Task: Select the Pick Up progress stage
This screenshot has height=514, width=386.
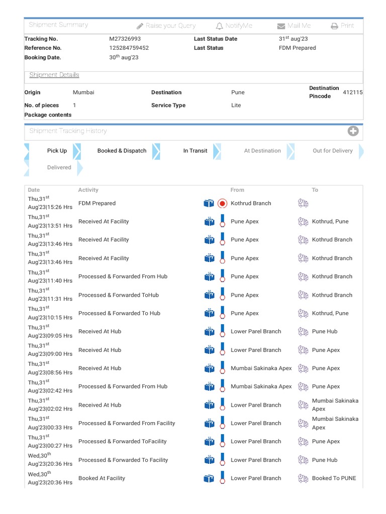Action: pyautogui.click(x=57, y=151)
